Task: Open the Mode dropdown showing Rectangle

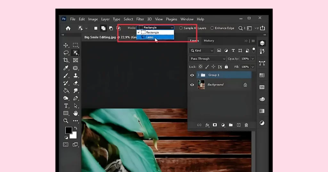Action: tap(155, 27)
